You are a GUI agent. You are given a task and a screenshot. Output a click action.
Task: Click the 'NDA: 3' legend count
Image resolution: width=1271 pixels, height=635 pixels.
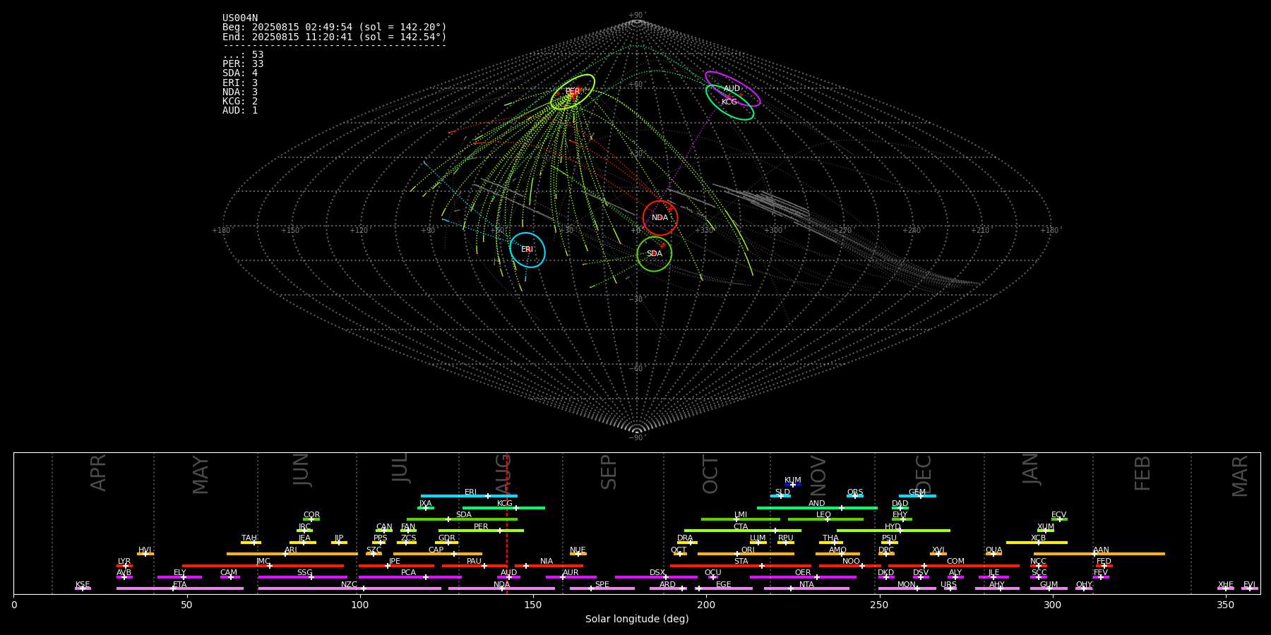240,92
